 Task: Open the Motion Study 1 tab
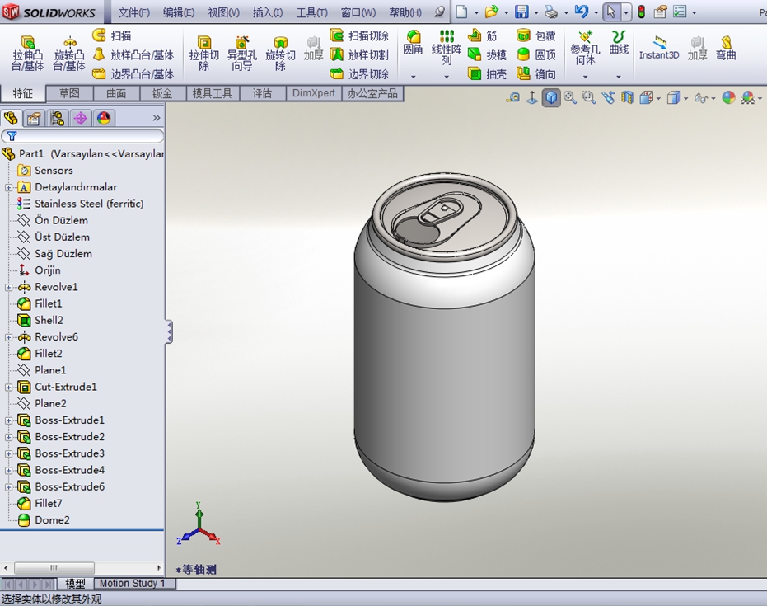(x=132, y=584)
